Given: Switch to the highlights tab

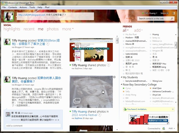Looking at the screenshot, I should point(12,29).
